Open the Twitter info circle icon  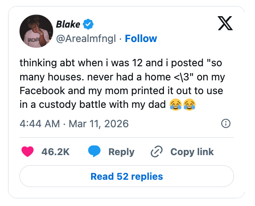pyautogui.click(x=226, y=124)
